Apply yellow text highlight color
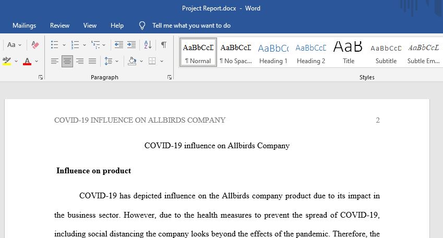 (6, 61)
